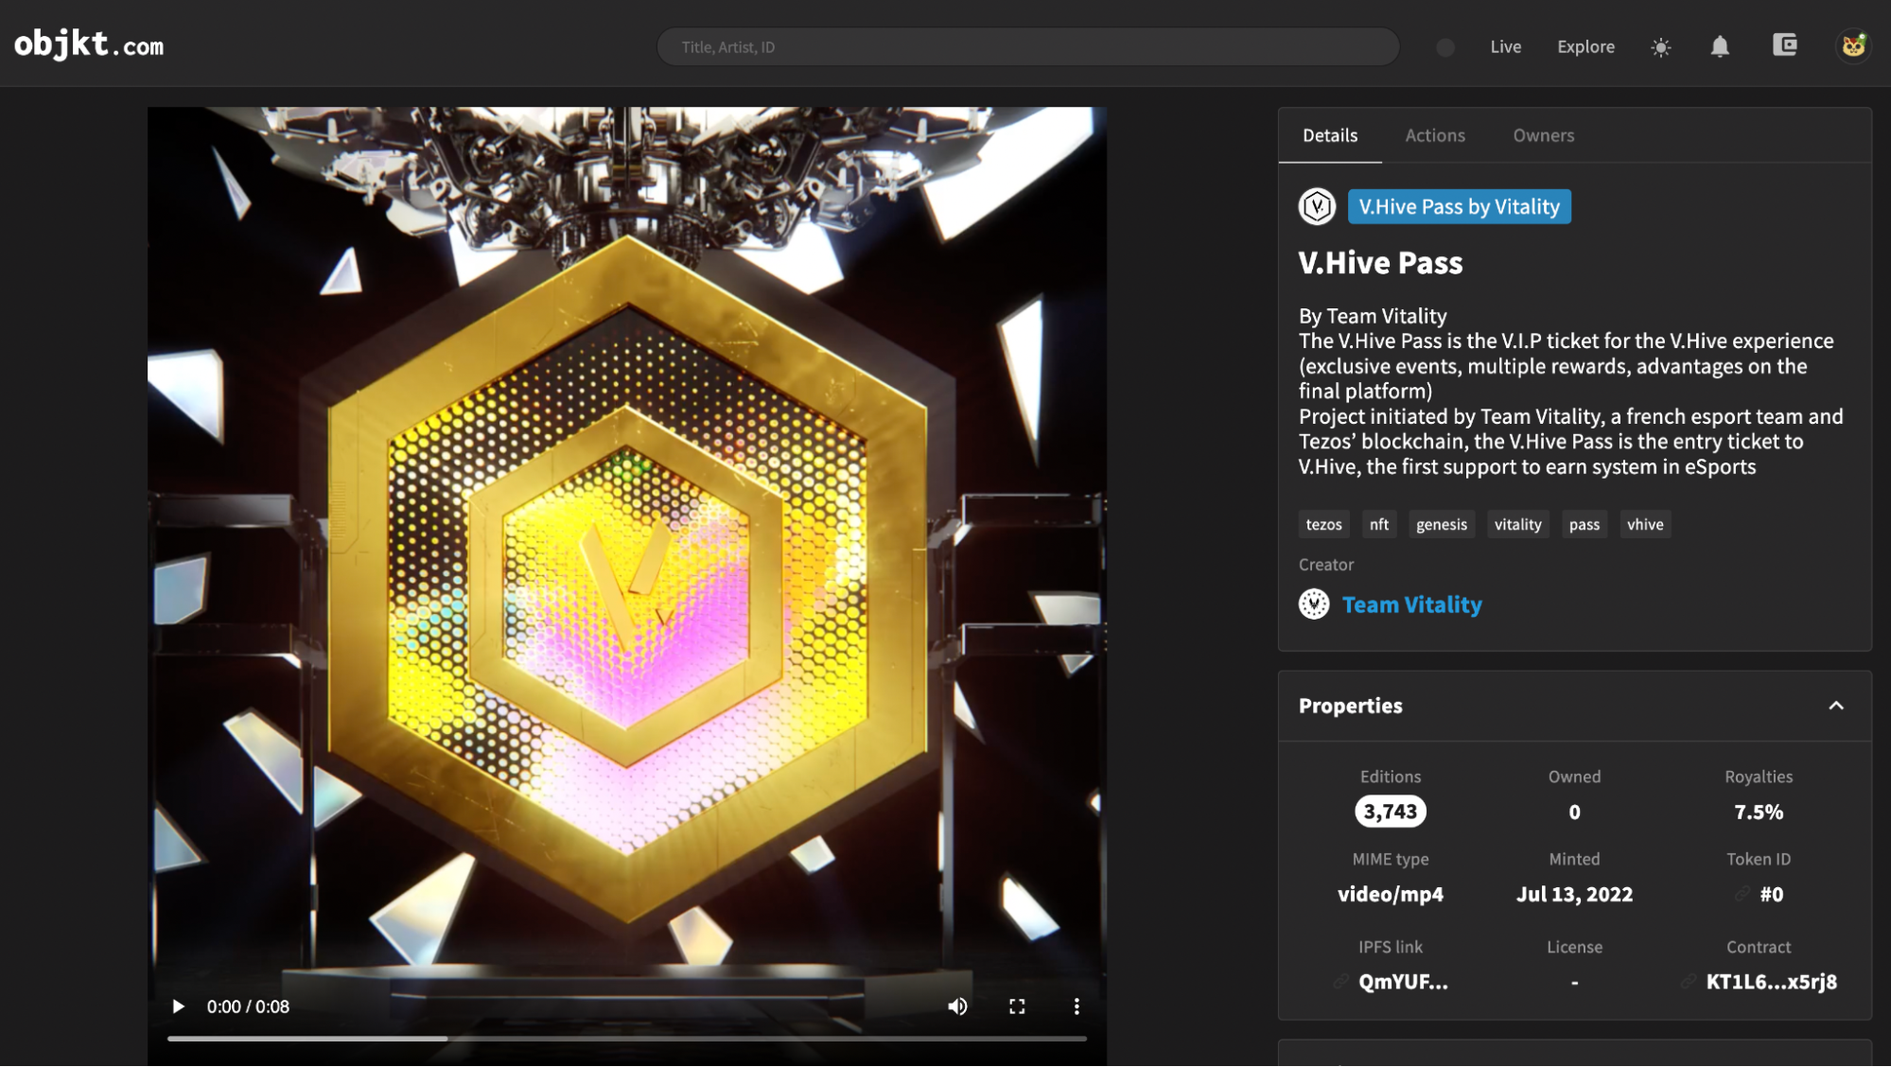The height and width of the screenshot is (1067, 1891).
Task: Open the IPFS link QmYUF
Action: 1402,982
